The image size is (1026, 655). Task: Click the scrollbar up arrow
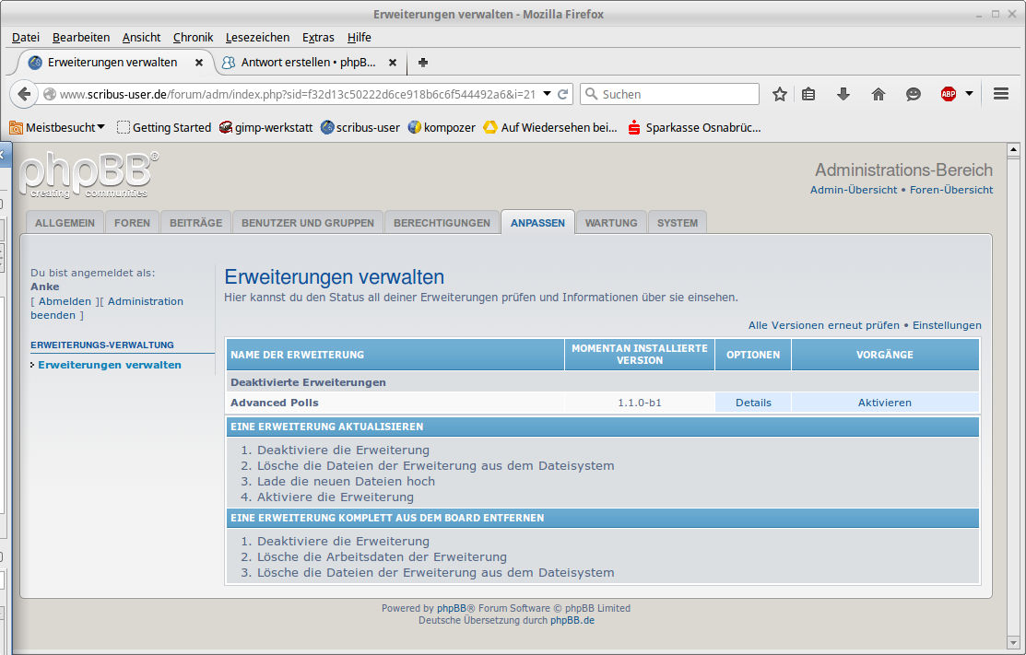point(1014,149)
